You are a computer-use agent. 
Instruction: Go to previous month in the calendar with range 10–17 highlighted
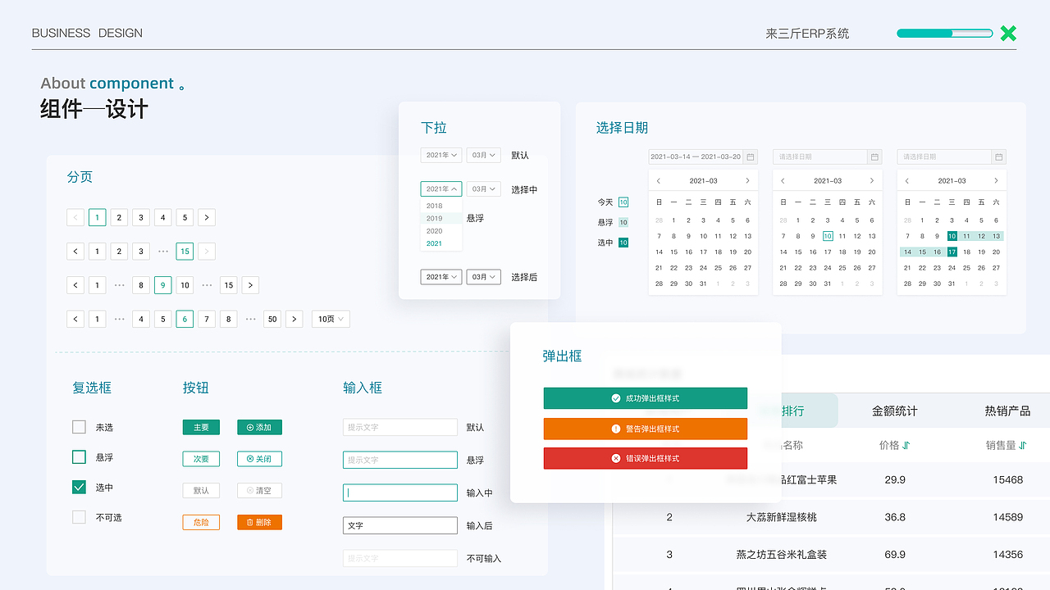(x=907, y=180)
